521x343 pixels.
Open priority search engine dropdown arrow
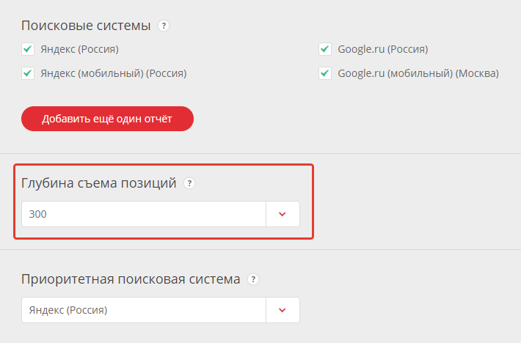283,310
